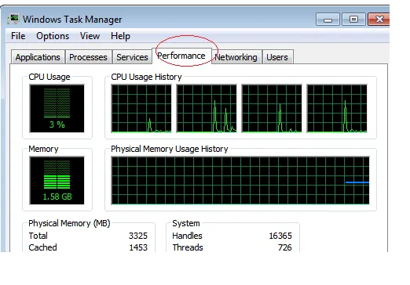
Task: Click the fourth CPU Usage History graph
Action: [x=337, y=108]
